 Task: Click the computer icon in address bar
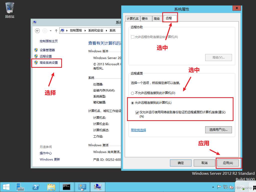tap(62, 30)
